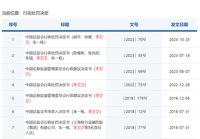Image resolution: width=200 pixels, height=139 pixels.
Task: Click serial number 2 cell
Action: [13, 56]
